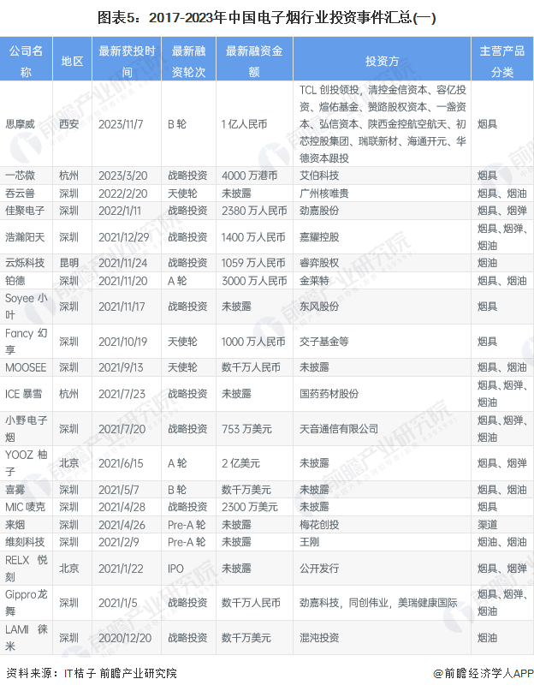Click date 2021/5/7
The image size is (534, 691).
(118, 490)
